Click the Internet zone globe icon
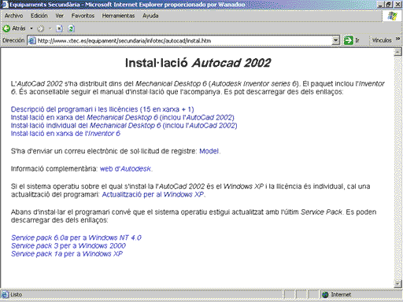The width and height of the screenshot is (403, 302). click(x=325, y=295)
